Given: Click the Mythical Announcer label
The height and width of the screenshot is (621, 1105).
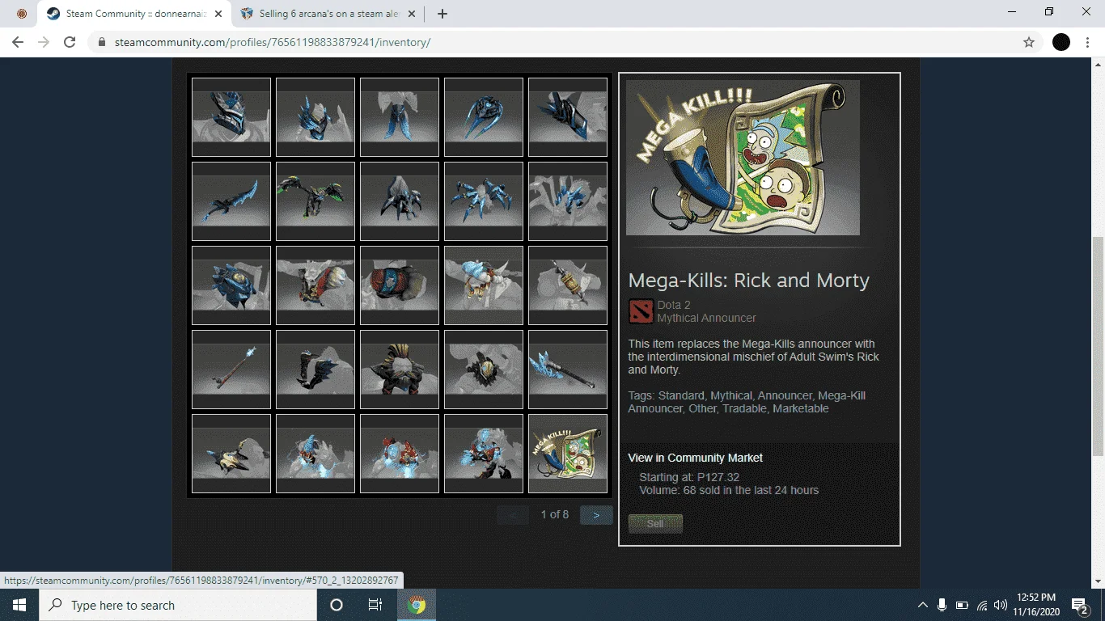Looking at the screenshot, I should (x=707, y=318).
